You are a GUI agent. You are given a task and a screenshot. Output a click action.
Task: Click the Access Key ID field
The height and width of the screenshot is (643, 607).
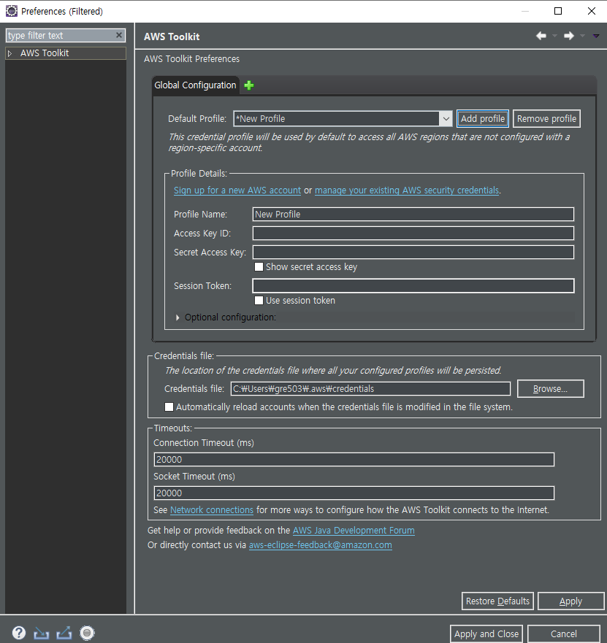tap(413, 233)
